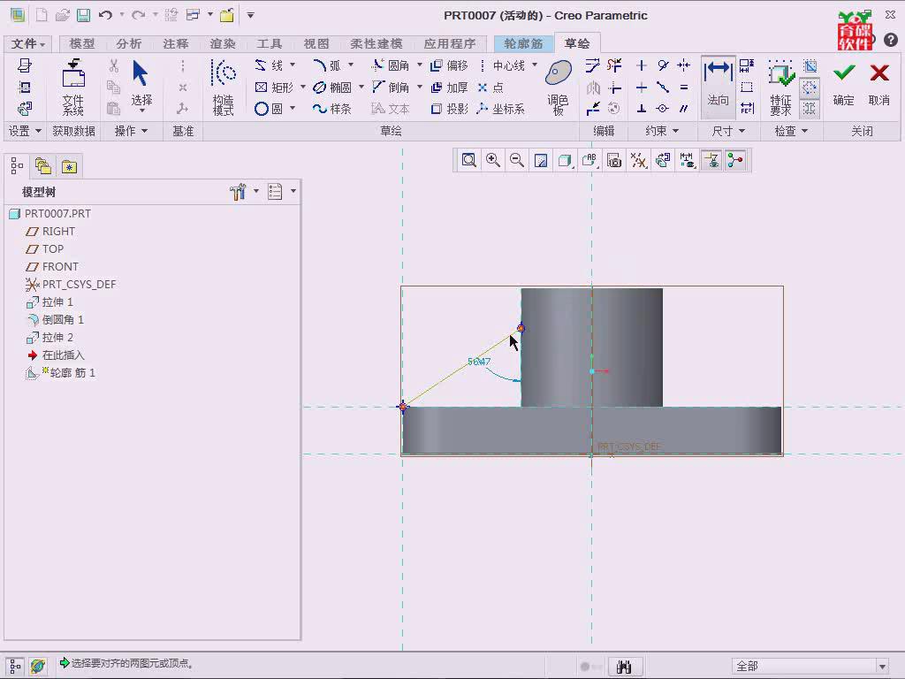Toggle 构造模式 (construction mode)

224,87
